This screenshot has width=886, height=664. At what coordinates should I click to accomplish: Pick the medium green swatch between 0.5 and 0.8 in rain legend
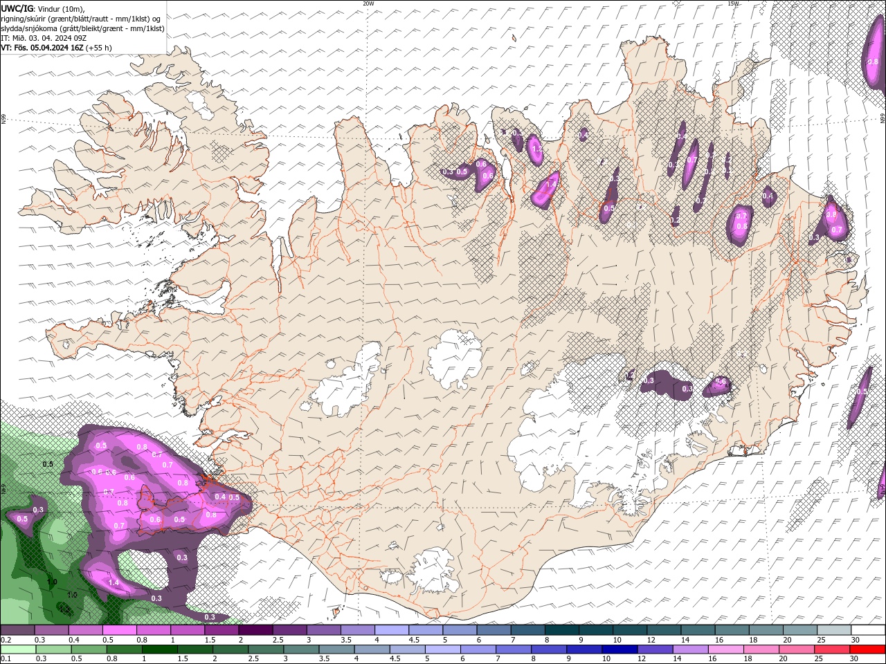[89, 649]
